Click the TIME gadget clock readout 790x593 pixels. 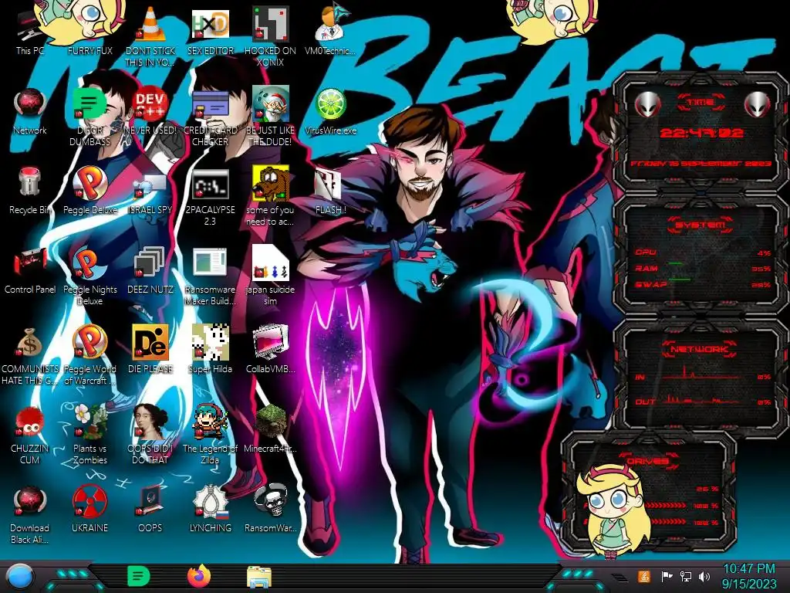(x=701, y=133)
